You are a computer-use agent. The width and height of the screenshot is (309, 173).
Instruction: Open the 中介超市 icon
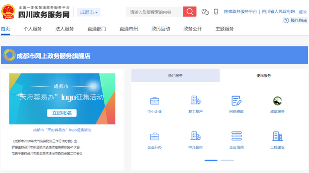195,136
